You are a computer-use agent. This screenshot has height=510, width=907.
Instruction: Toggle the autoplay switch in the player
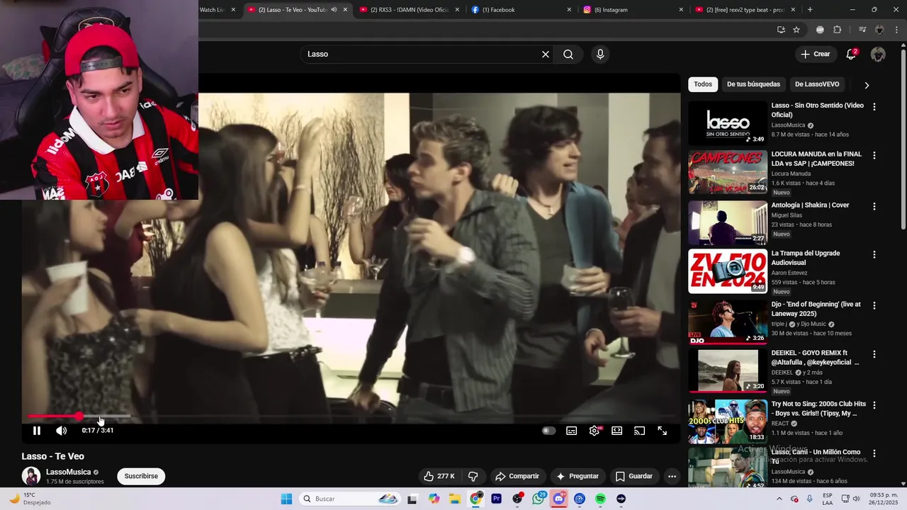click(548, 431)
